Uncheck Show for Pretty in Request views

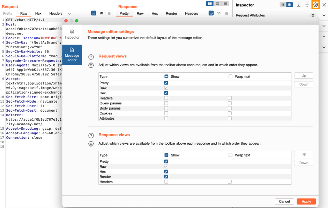166,83
